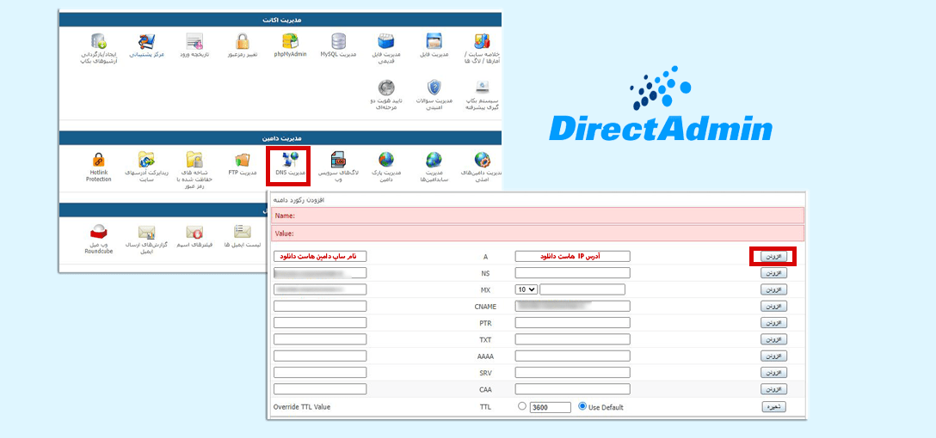Focus the TXT record name field
This screenshot has width=936, height=438.
coord(320,339)
